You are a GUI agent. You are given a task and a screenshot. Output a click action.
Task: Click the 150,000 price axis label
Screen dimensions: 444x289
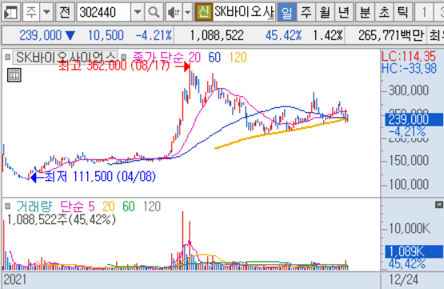[x=409, y=161]
